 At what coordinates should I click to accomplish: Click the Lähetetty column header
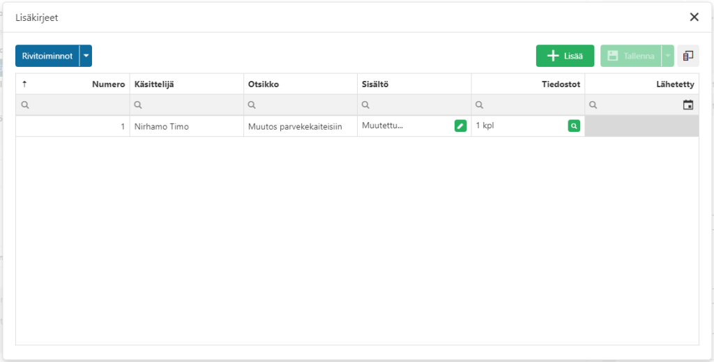click(x=642, y=84)
